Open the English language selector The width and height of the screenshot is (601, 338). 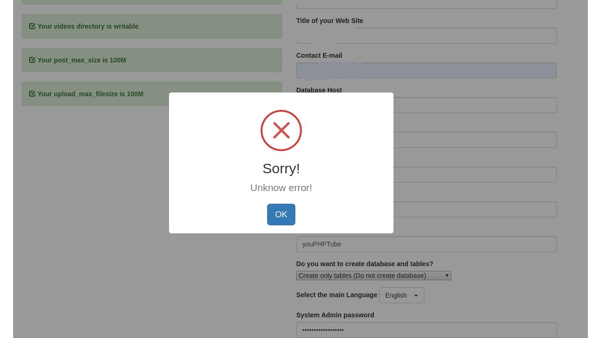(x=402, y=295)
